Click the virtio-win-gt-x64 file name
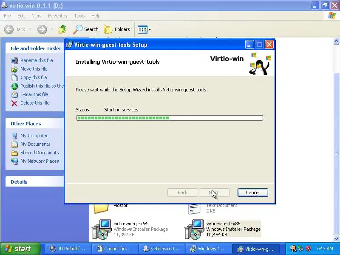340x255 pixels. click(x=130, y=224)
